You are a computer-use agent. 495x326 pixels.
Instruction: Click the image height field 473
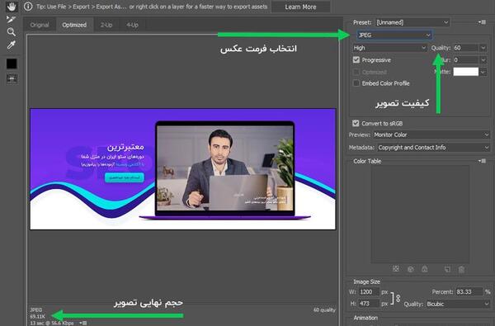[x=369, y=304]
